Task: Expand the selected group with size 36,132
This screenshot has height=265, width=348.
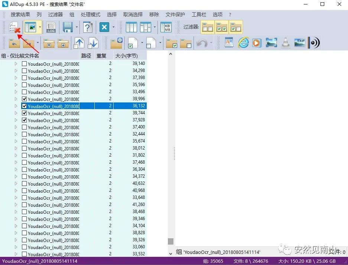Action: tap(16, 106)
